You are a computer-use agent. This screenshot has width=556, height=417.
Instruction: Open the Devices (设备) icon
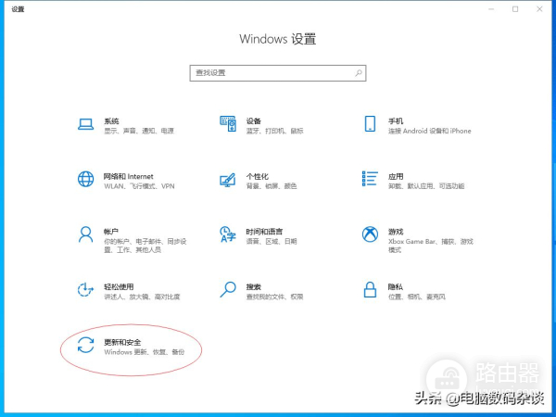pos(228,124)
